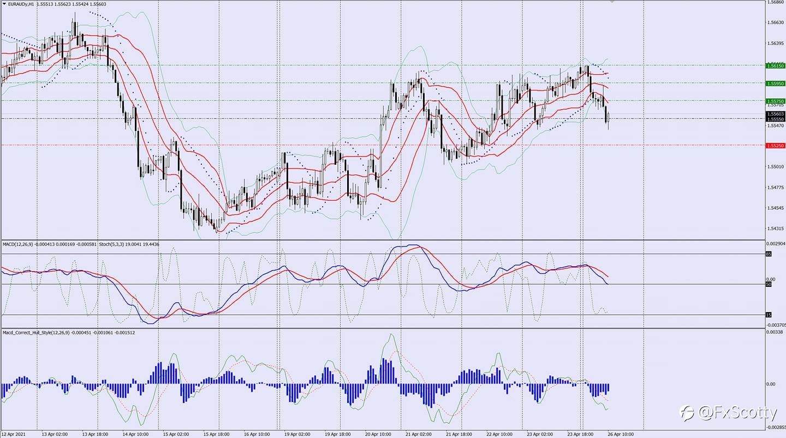Click the 1.54775 price scale value
The image size is (786, 438).
pos(776,188)
